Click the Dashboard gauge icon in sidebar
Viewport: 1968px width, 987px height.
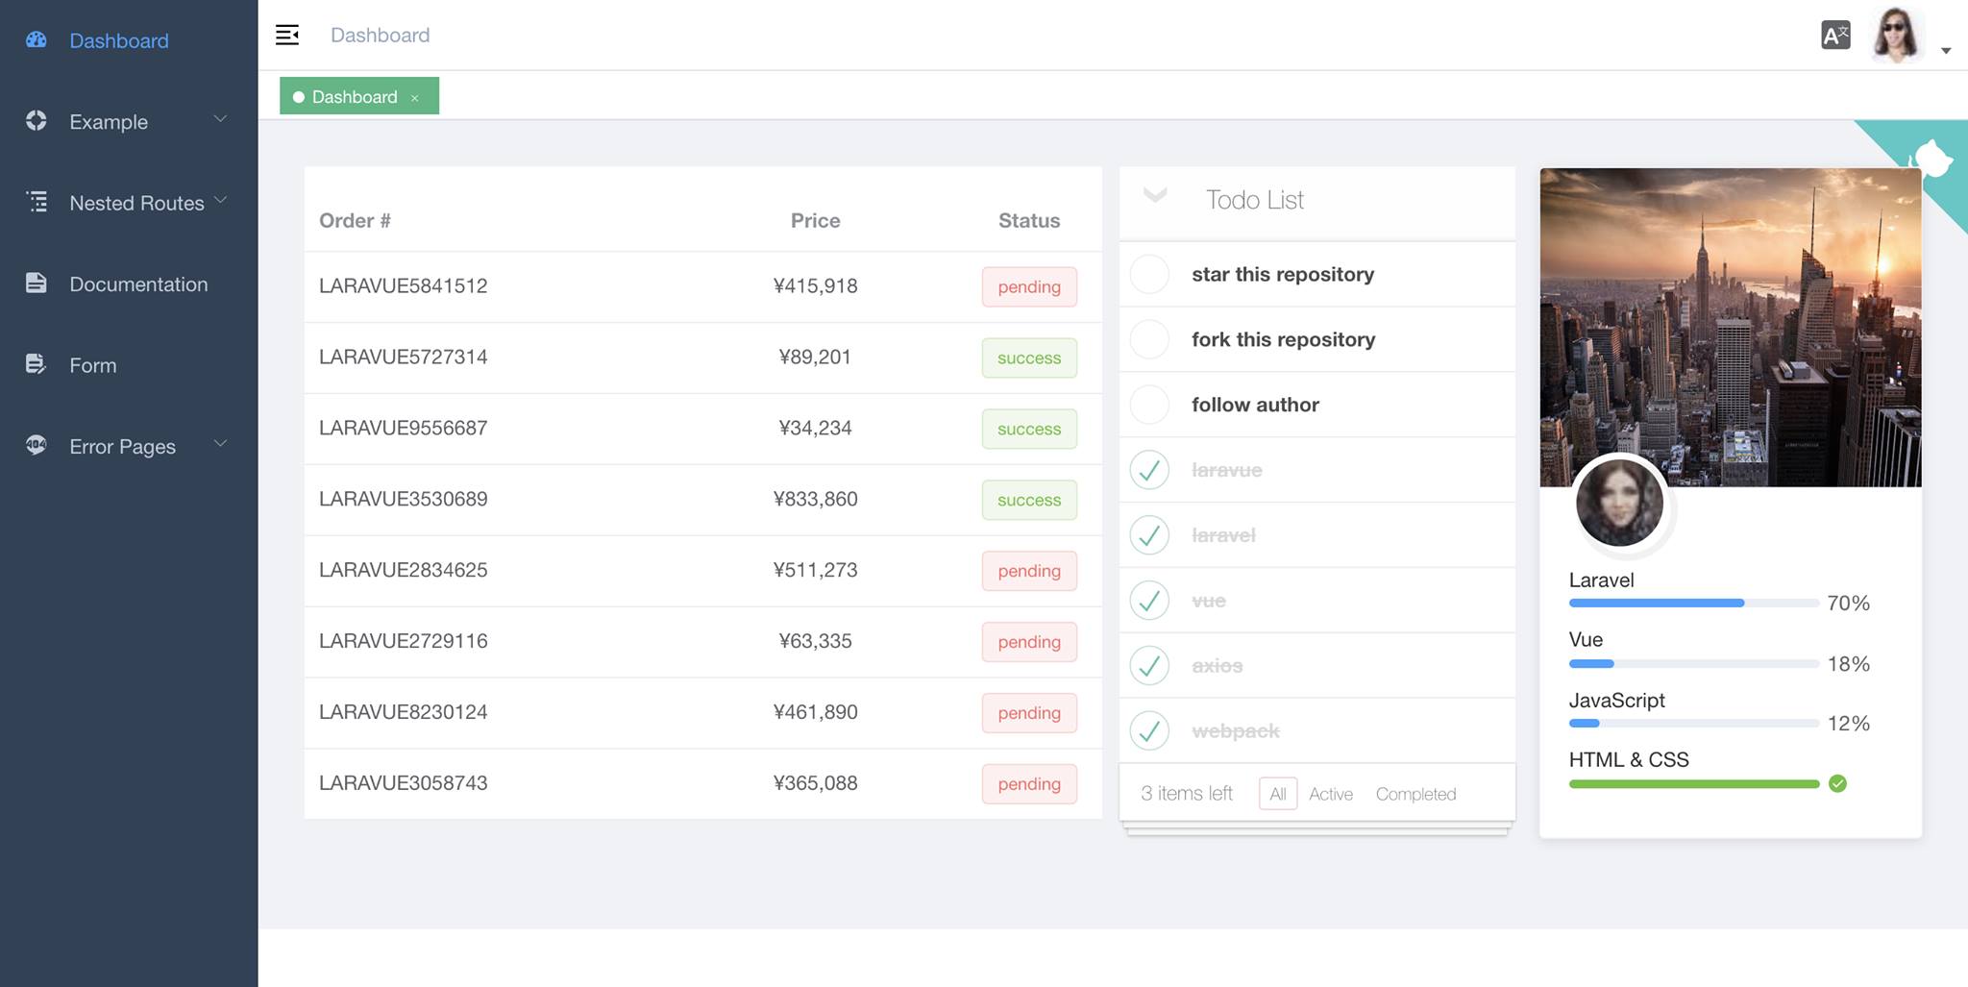(37, 40)
